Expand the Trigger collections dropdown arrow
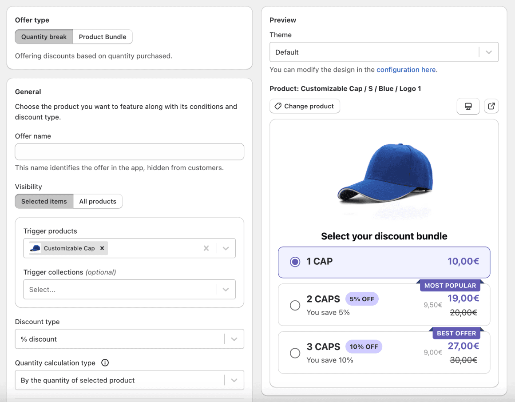The width and height of the screenshot is (515, 402). click(x=226, y=289)
